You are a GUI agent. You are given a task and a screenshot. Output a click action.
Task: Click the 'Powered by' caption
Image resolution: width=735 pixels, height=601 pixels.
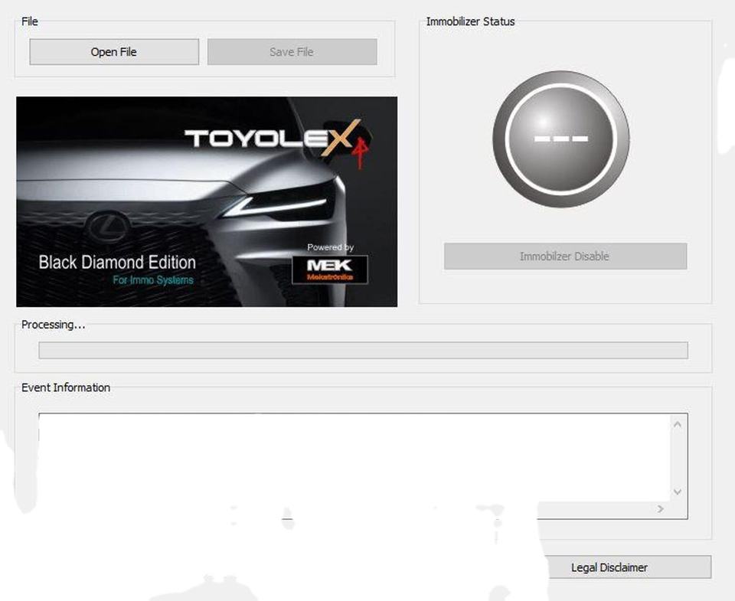coord(330,247)
